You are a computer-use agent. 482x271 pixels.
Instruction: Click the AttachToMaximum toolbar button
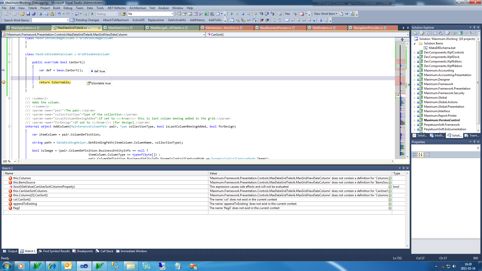coord(116,20)
